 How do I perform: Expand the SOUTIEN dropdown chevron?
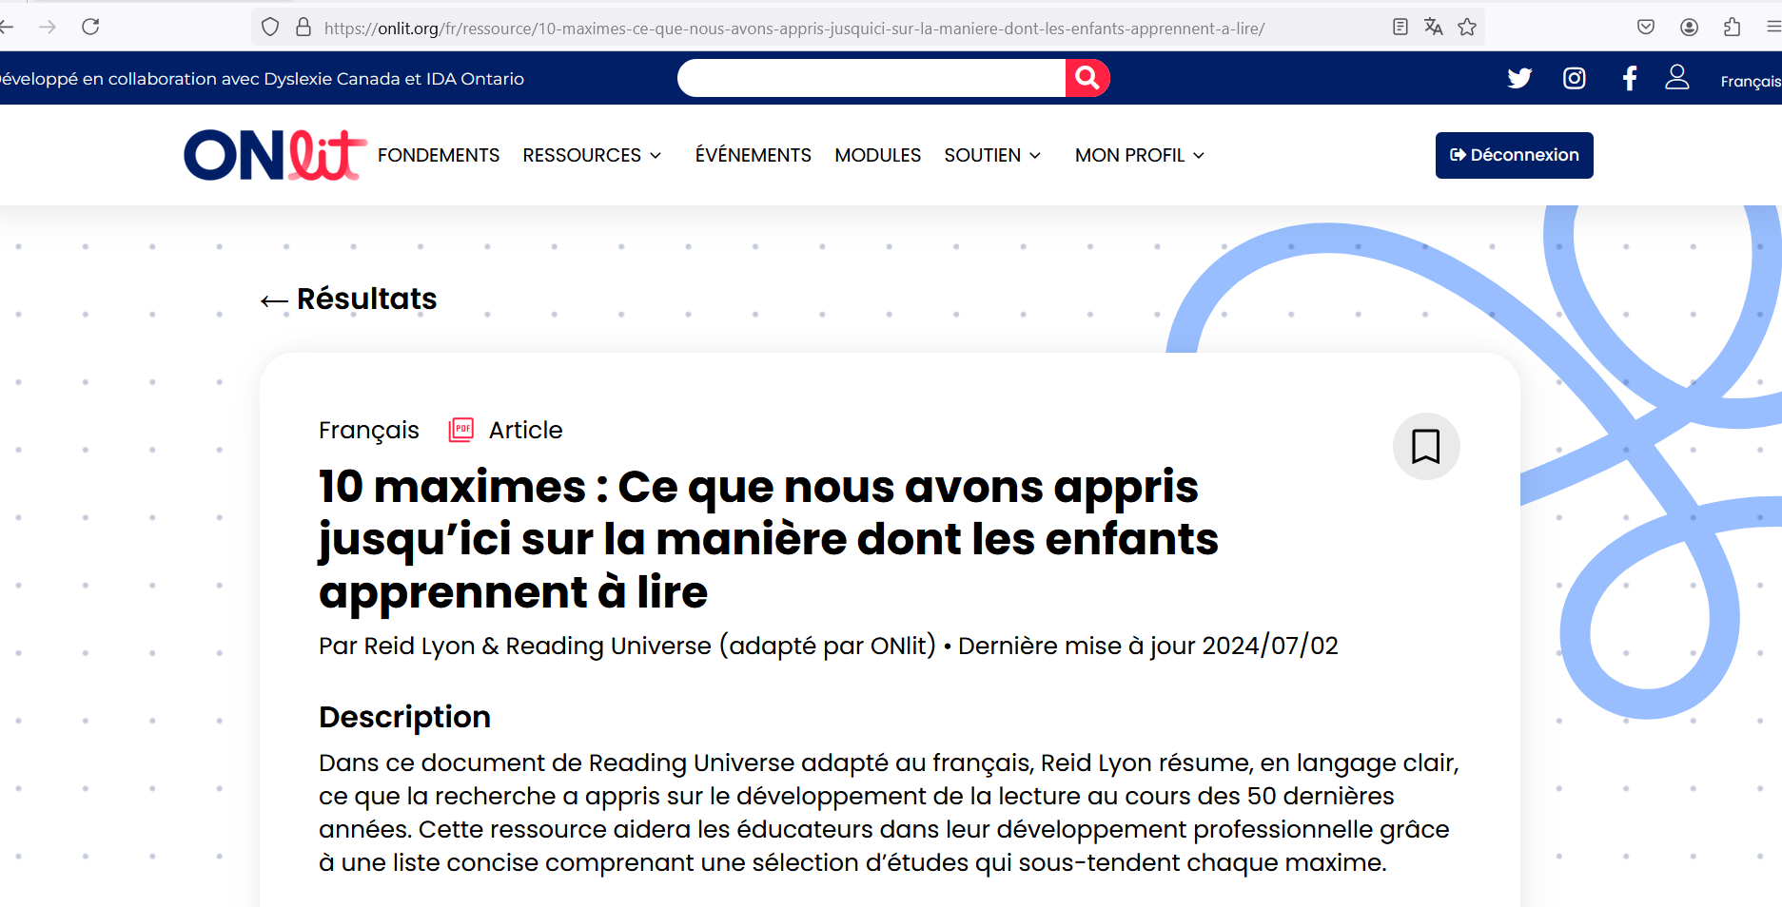[1035, 156]
